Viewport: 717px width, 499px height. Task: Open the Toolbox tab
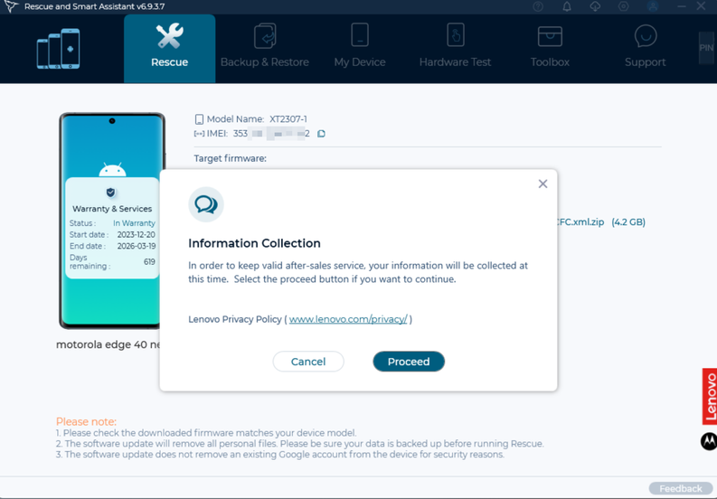[x=550, y=48]
